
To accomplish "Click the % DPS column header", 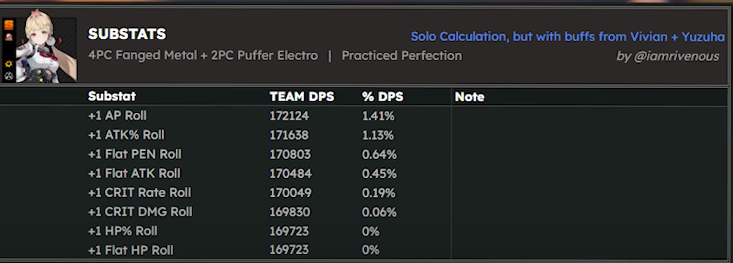I will pyautogui.click(x=383, y=97).
